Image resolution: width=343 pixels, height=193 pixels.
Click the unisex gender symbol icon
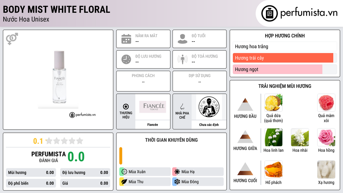12,39
